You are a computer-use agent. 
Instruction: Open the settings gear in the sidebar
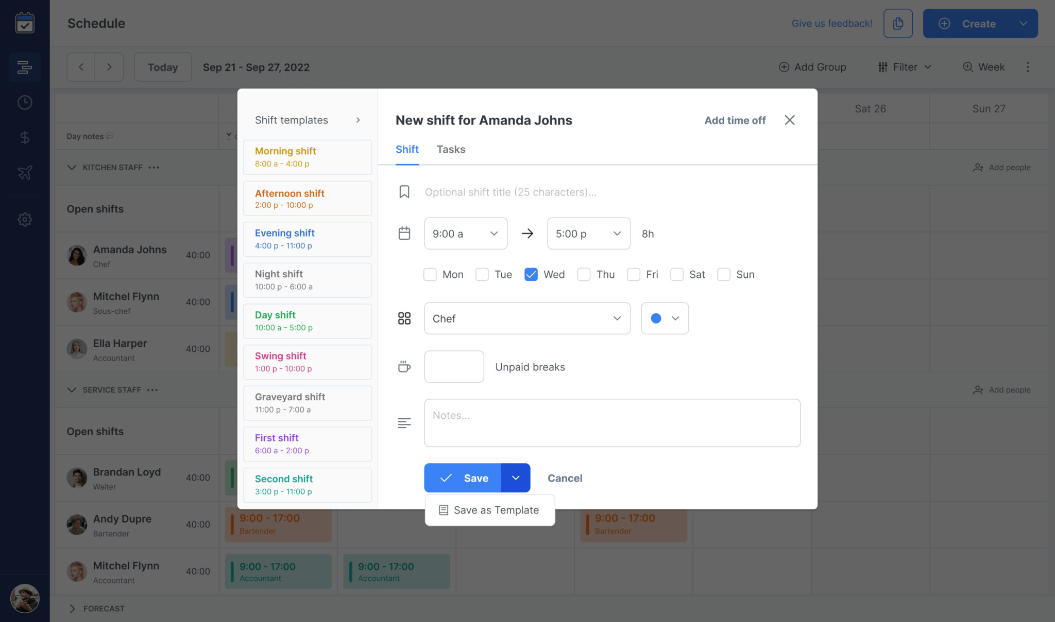point(24,219)
